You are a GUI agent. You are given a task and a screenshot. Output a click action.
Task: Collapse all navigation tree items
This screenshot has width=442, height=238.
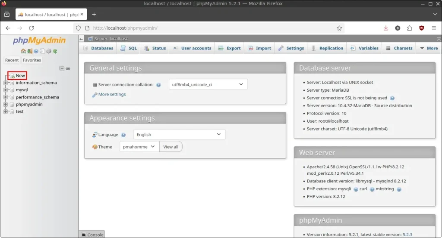click(x=62, y=68)
